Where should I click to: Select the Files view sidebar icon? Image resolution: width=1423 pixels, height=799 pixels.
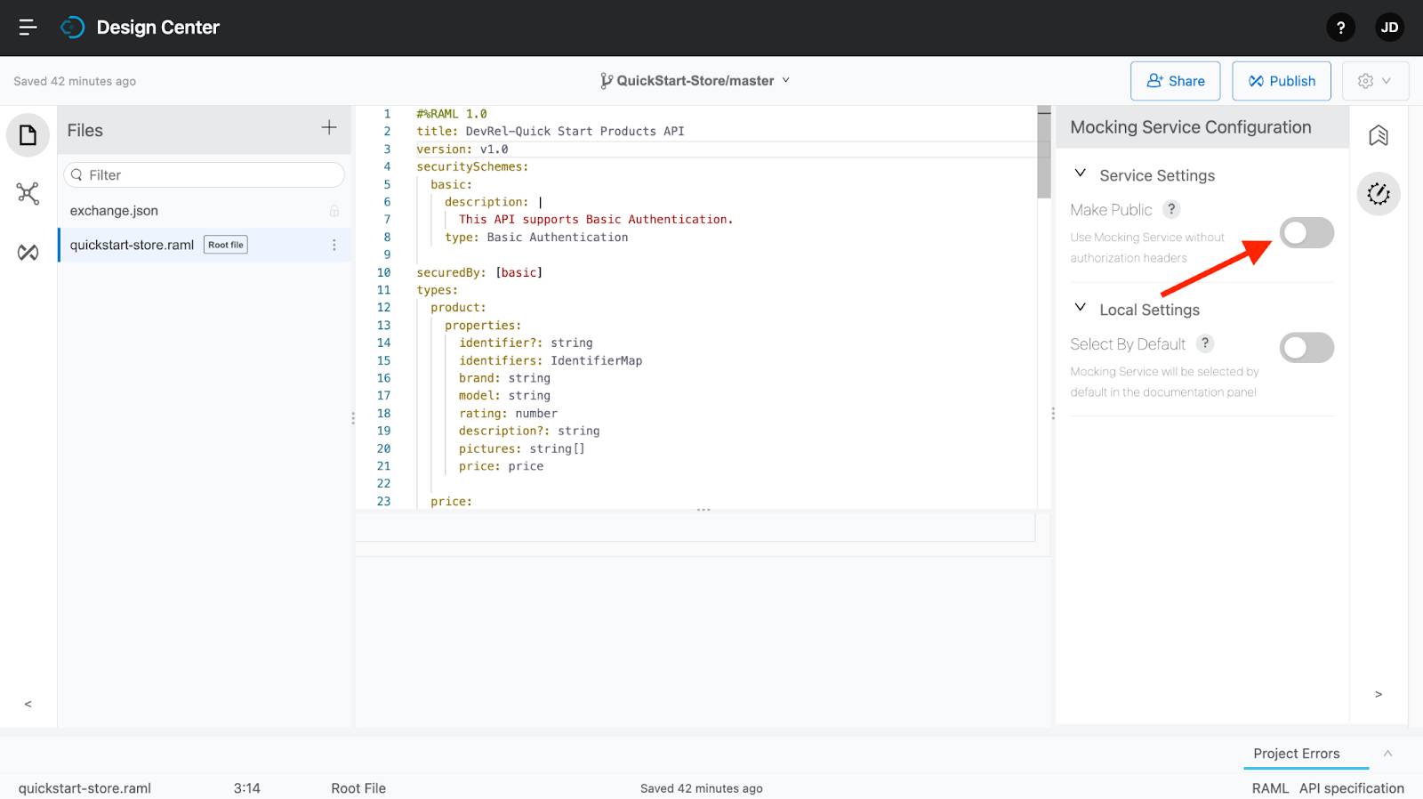[28, 135]
